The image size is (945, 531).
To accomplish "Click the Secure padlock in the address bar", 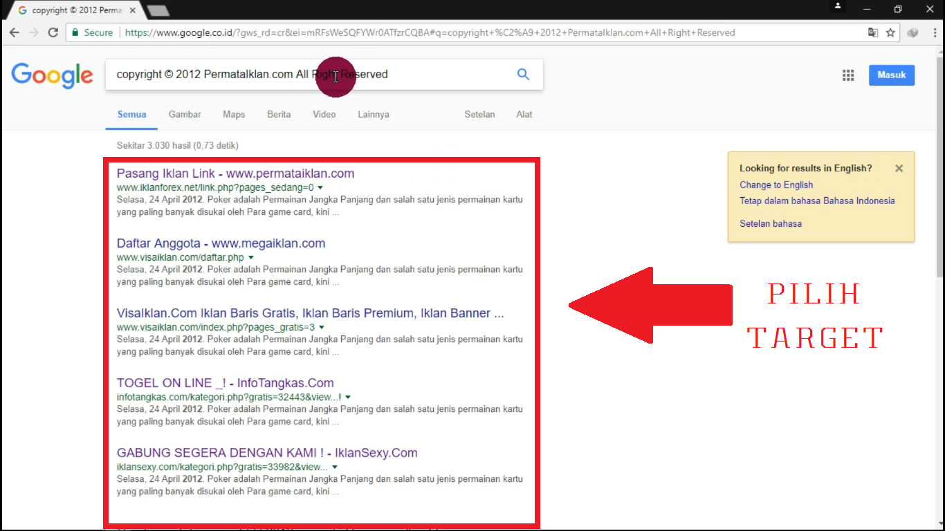I will pos(75,32).
